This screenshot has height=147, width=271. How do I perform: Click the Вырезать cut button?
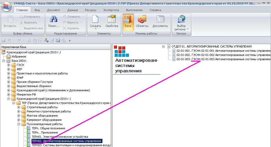pyautogui.click(x=28, y=22)
